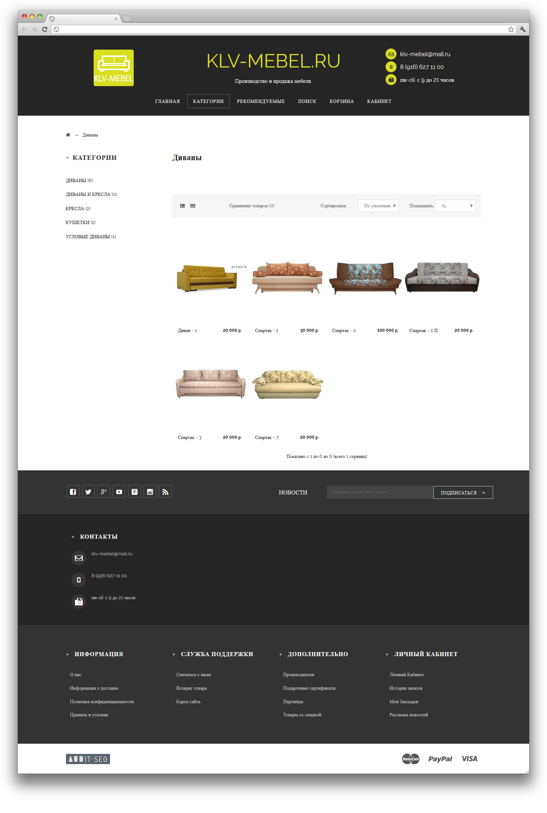547x813 pixels.
Task: Click the RSS feed icon
Action: [x=165, y=492]
